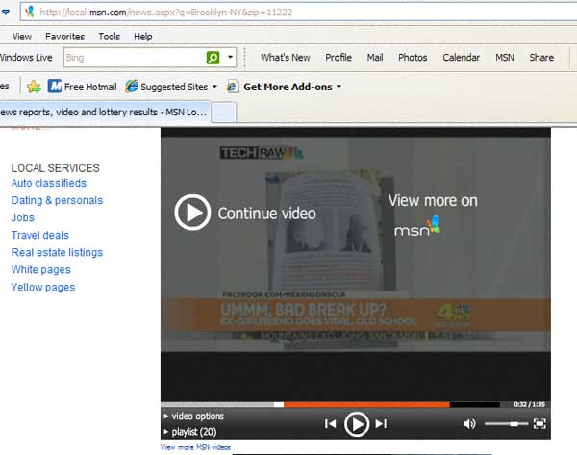Skip to the next video

381,423
